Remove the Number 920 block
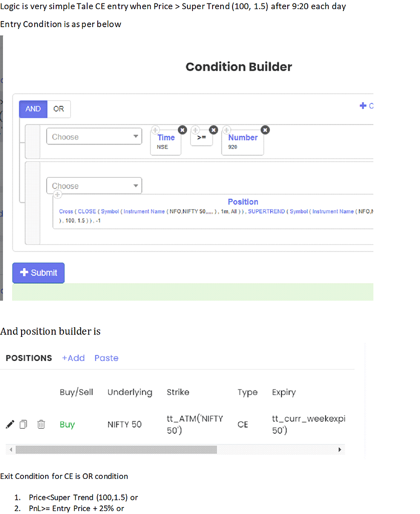The height and width of the screenshot is (514, 420). tap(265, 130)
